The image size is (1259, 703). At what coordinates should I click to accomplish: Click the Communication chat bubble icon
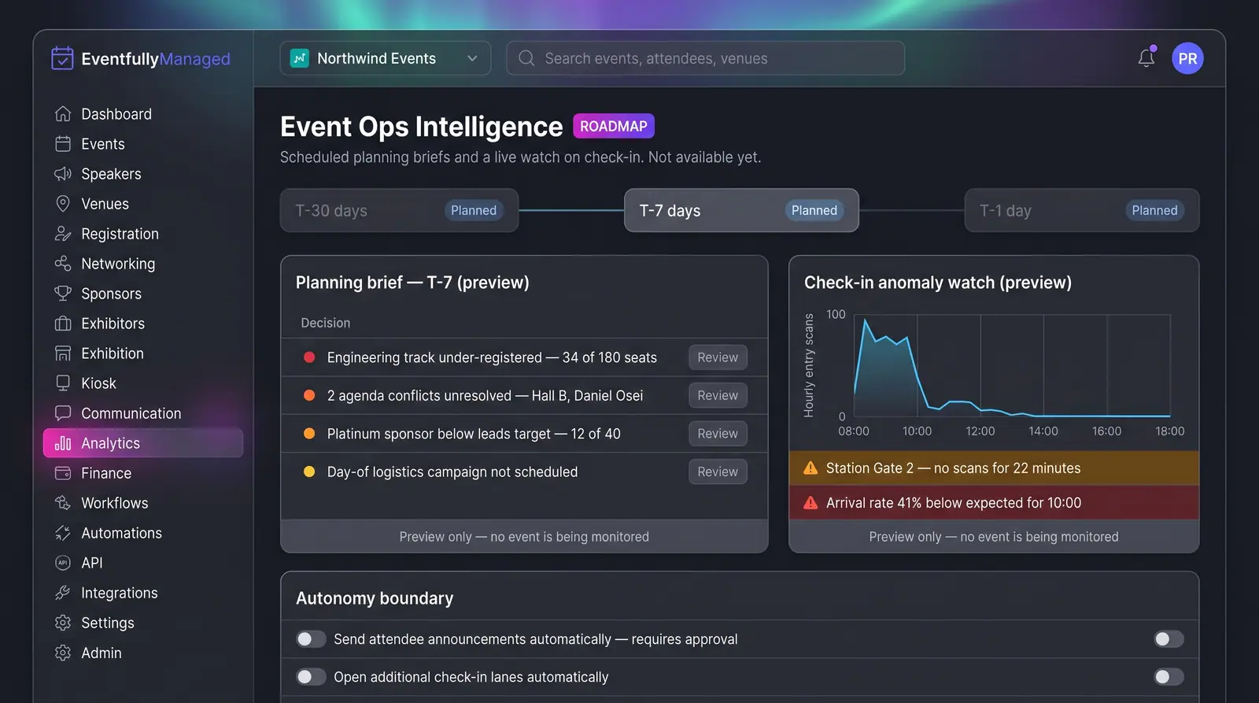[x=63, y=413]
